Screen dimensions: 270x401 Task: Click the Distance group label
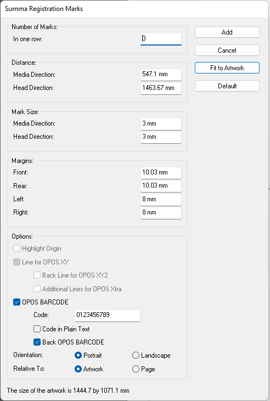(24, 63)
